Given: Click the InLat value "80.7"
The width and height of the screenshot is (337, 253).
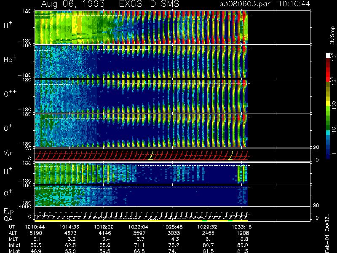Looking at the screenshot, I should point(208,245).
